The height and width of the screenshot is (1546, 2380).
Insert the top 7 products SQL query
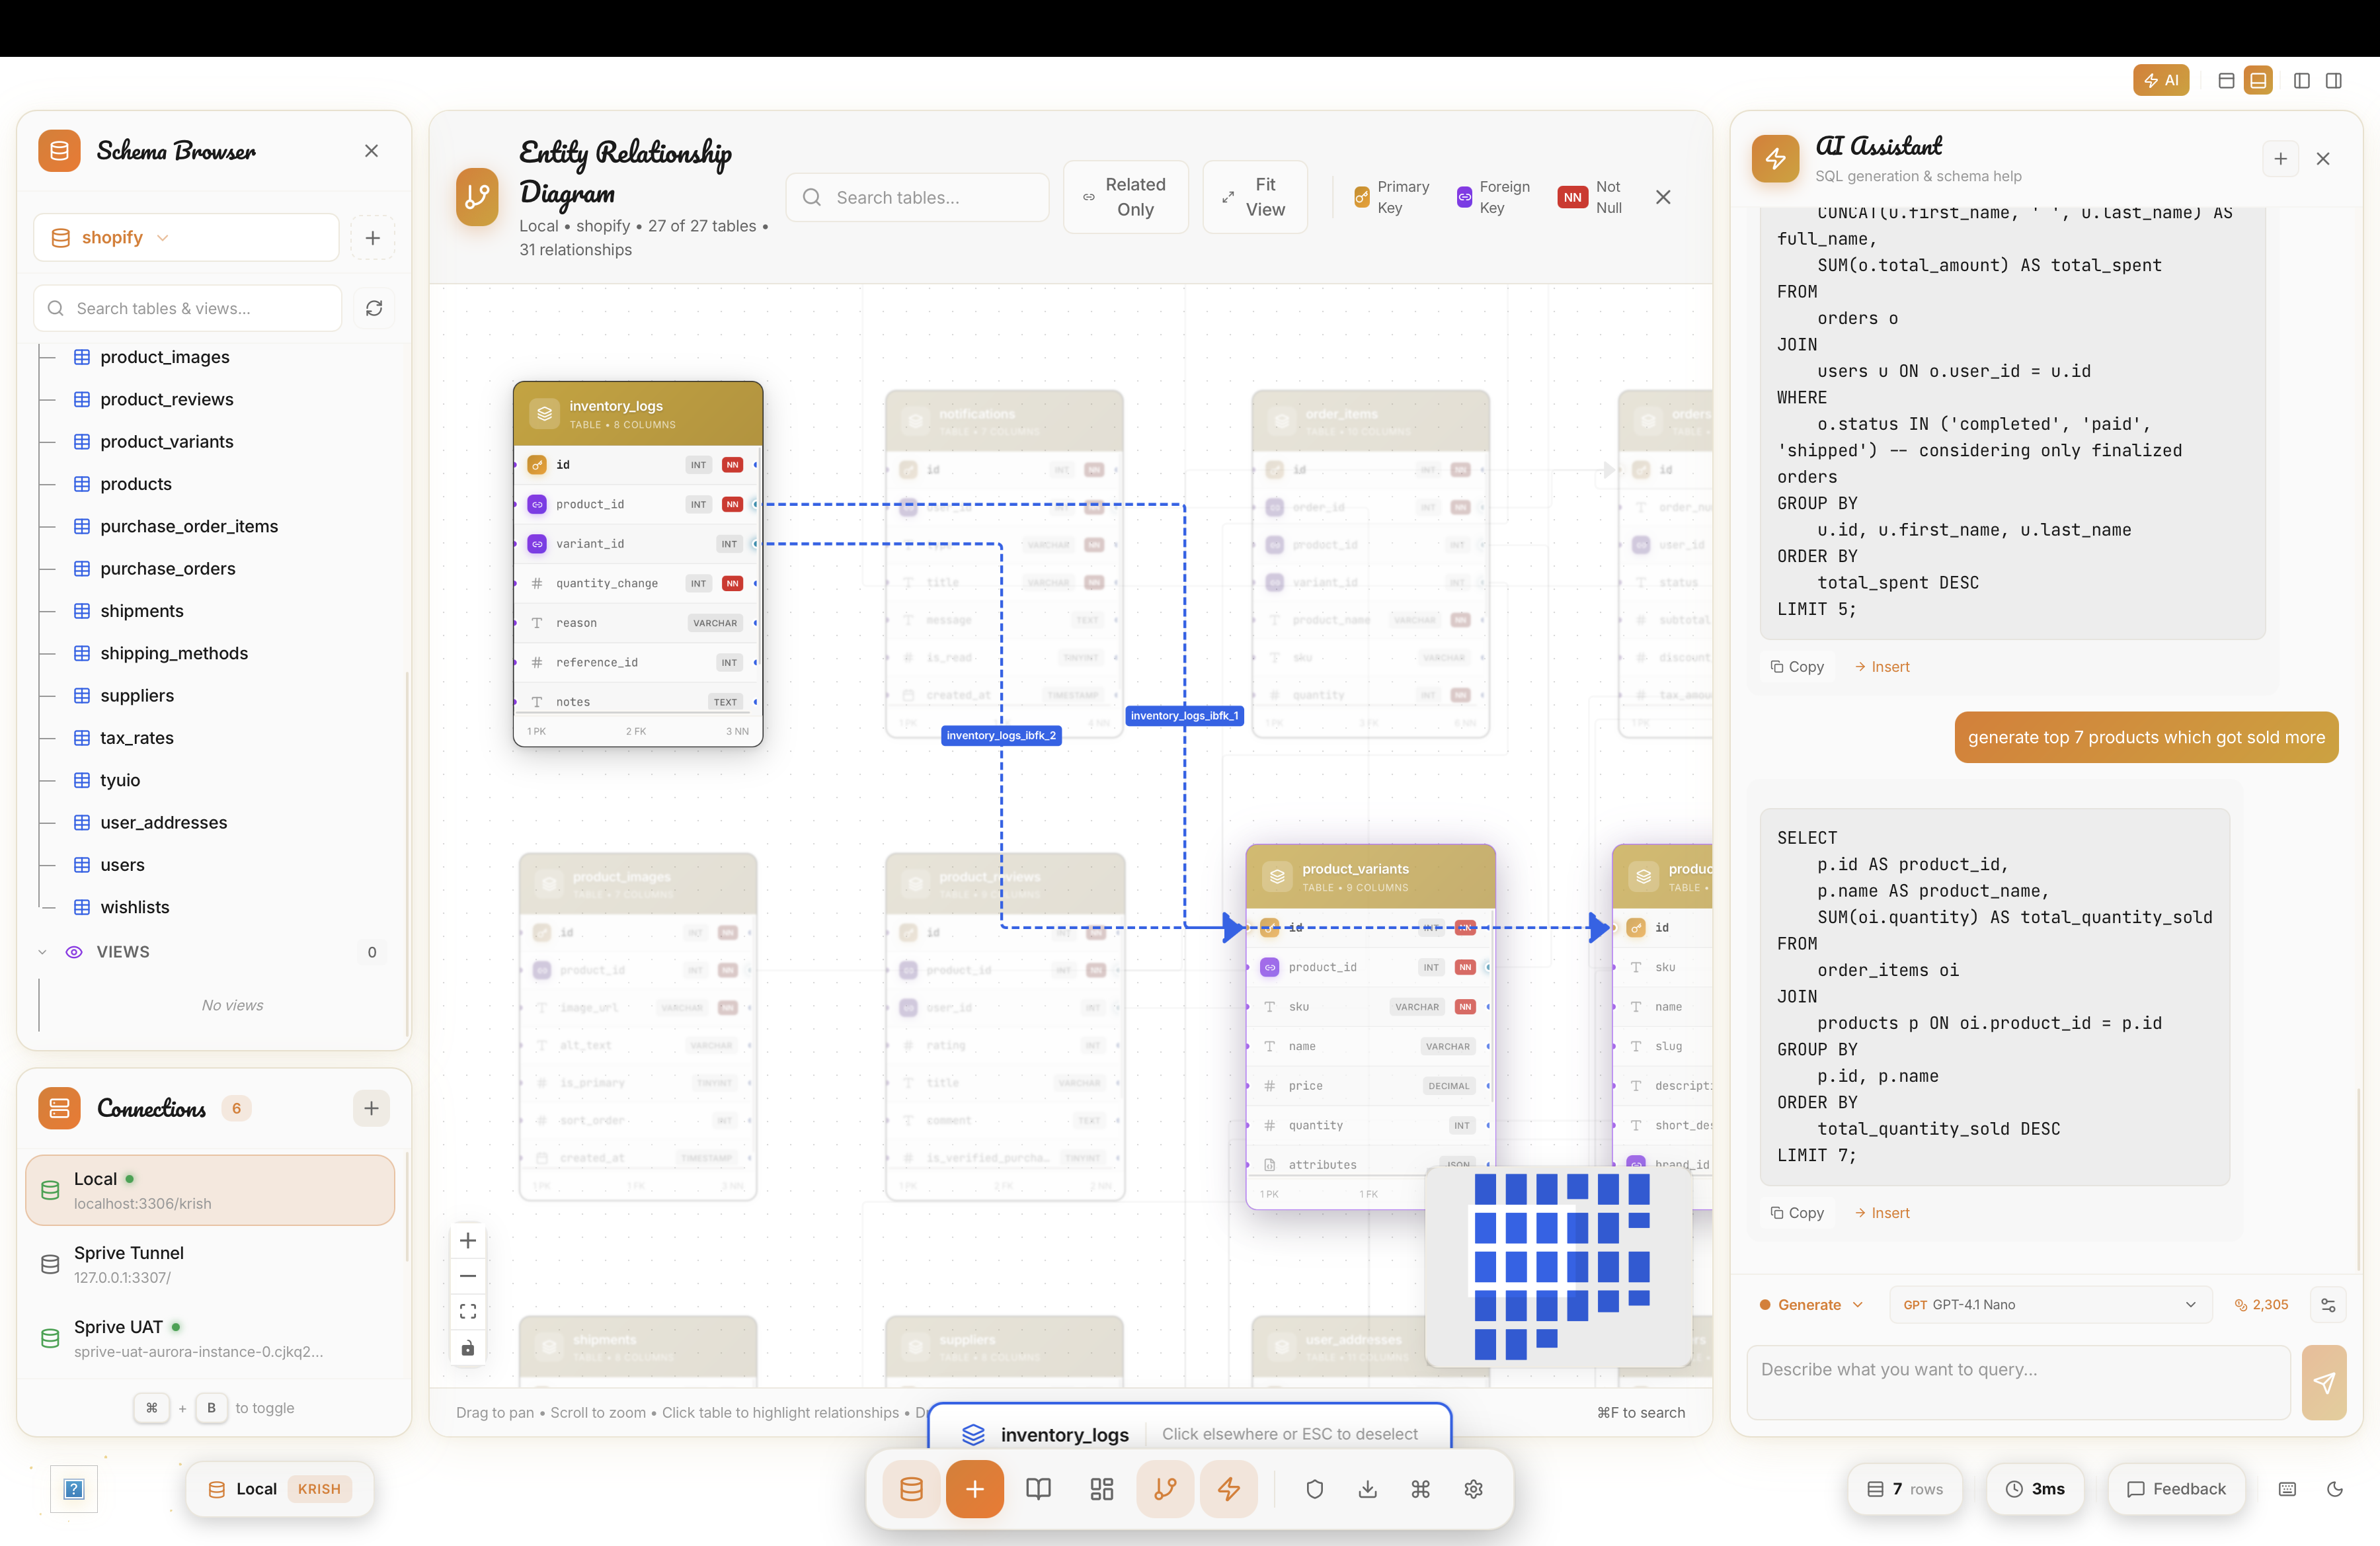click(1882, 1212)
